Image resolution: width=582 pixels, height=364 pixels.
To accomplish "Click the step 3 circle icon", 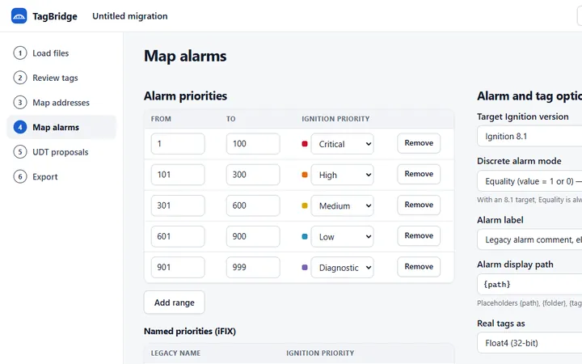I will click(x=20, y=103).
